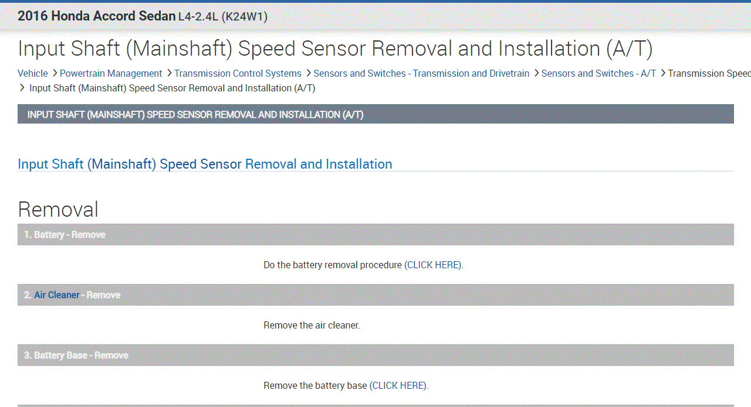Navigate to Transmission Control Systems

[238, 73]
